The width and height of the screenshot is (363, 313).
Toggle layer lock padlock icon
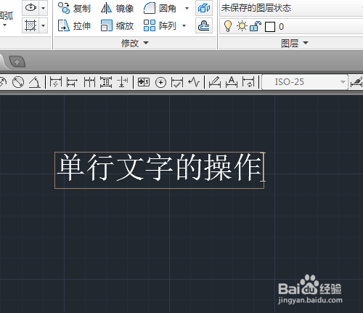(256, 26)
